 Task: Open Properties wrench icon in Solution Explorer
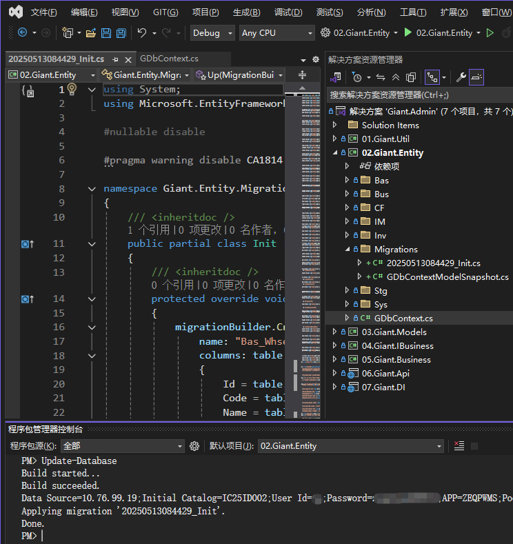[462, 77]
